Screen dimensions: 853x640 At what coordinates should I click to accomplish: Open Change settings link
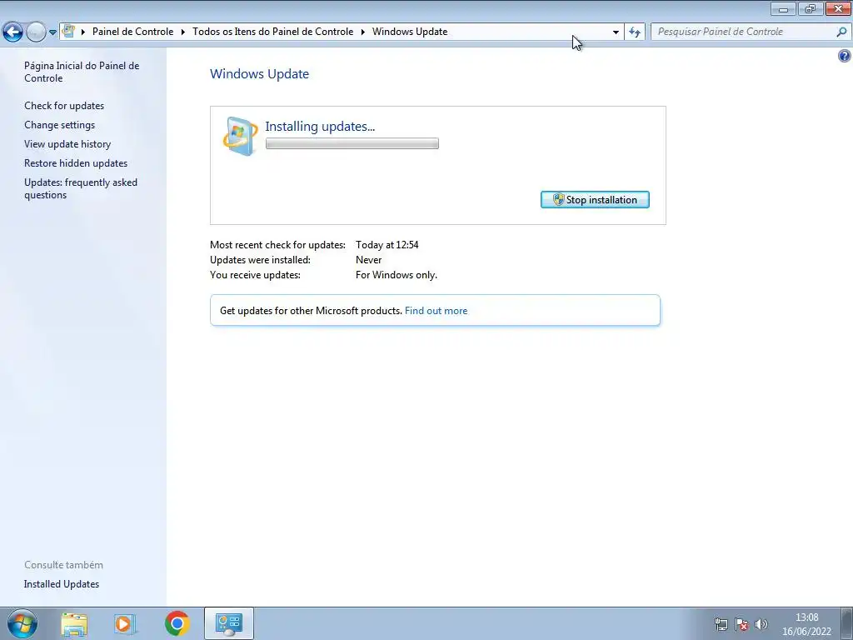(x=59, y=125)
